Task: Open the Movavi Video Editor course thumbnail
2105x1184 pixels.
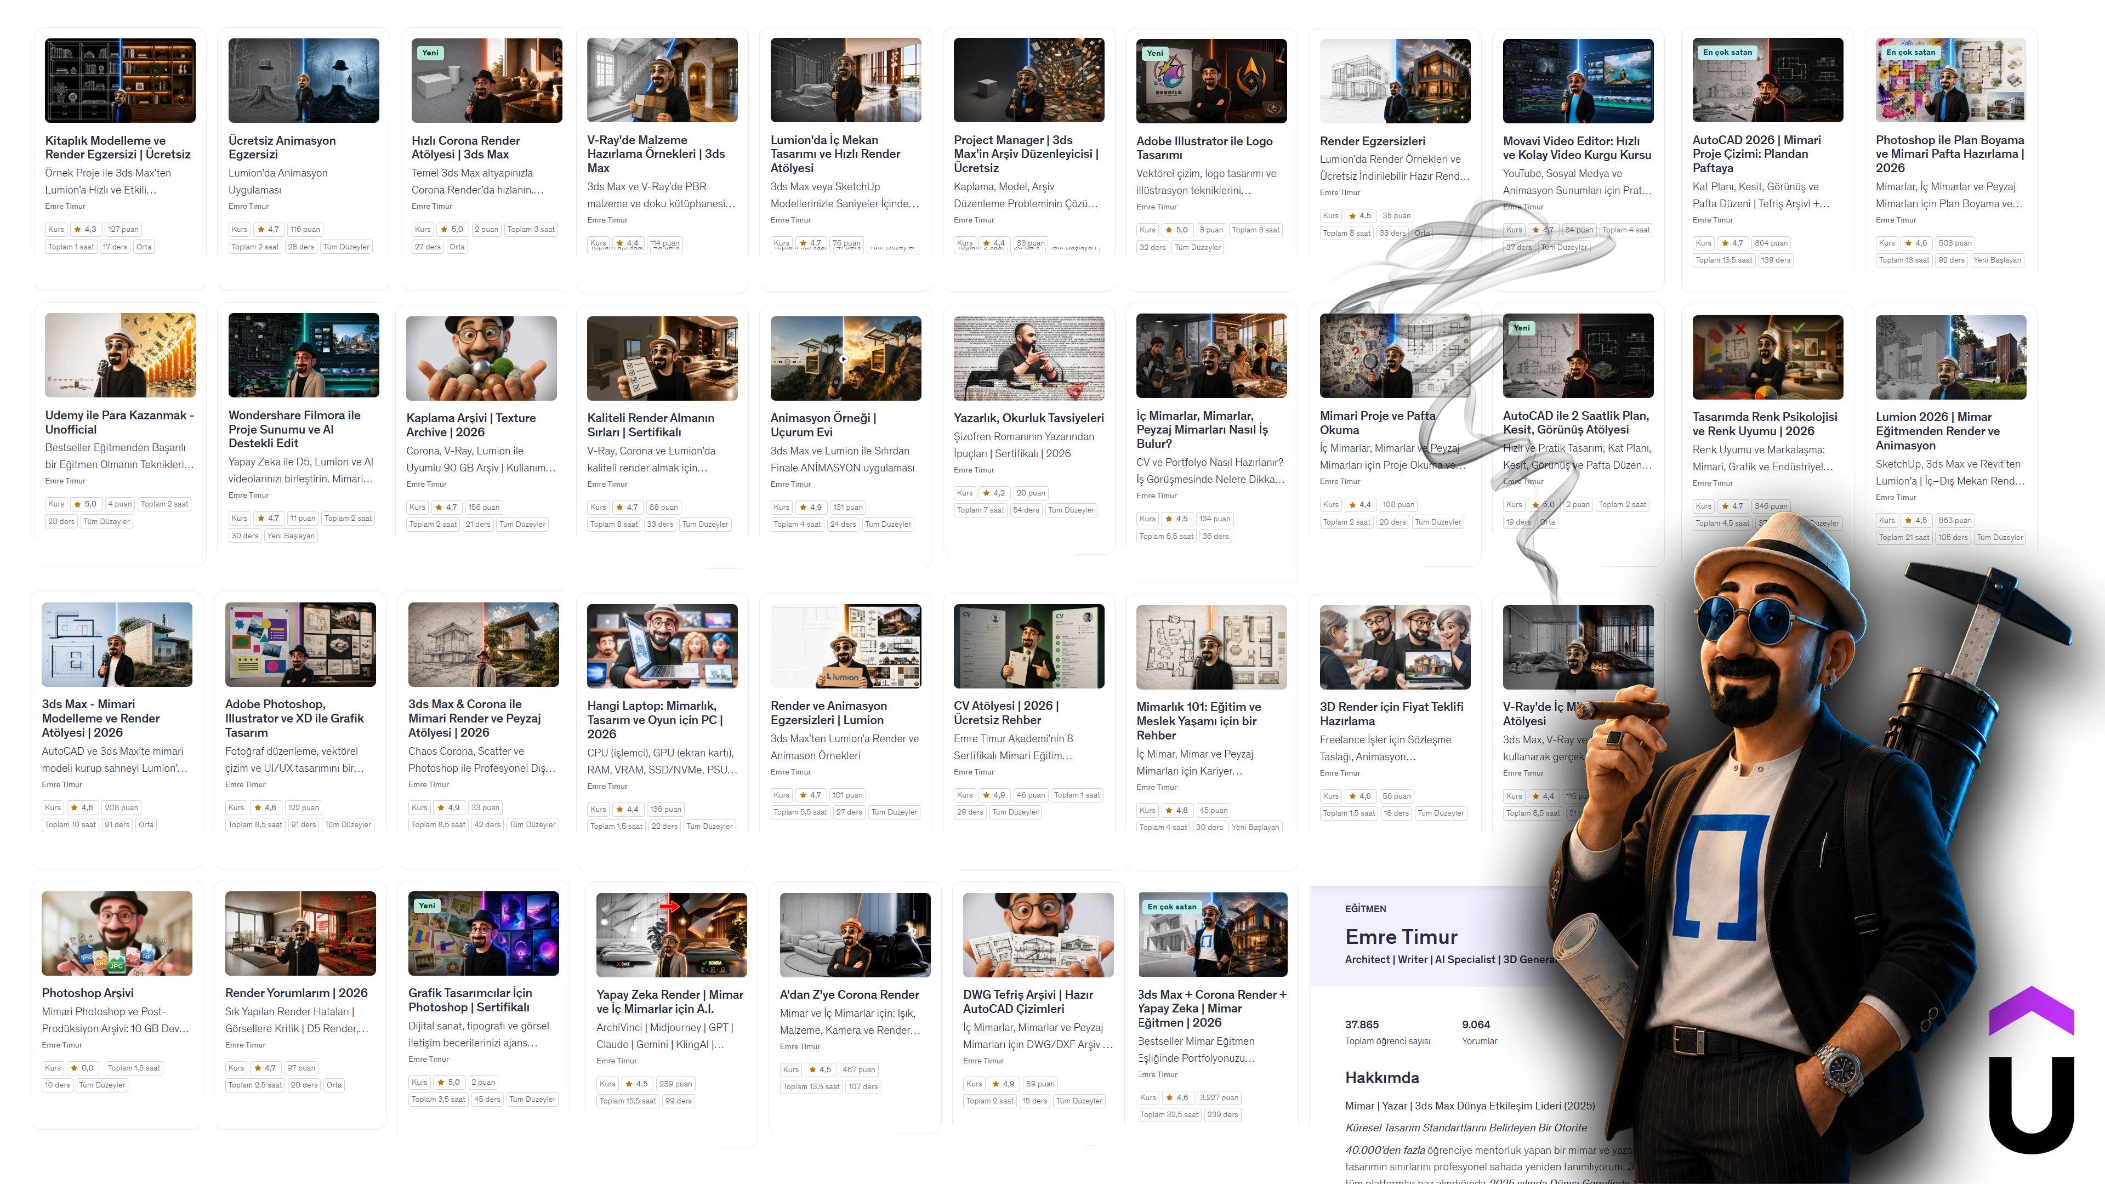Action: pos(1579,81)
